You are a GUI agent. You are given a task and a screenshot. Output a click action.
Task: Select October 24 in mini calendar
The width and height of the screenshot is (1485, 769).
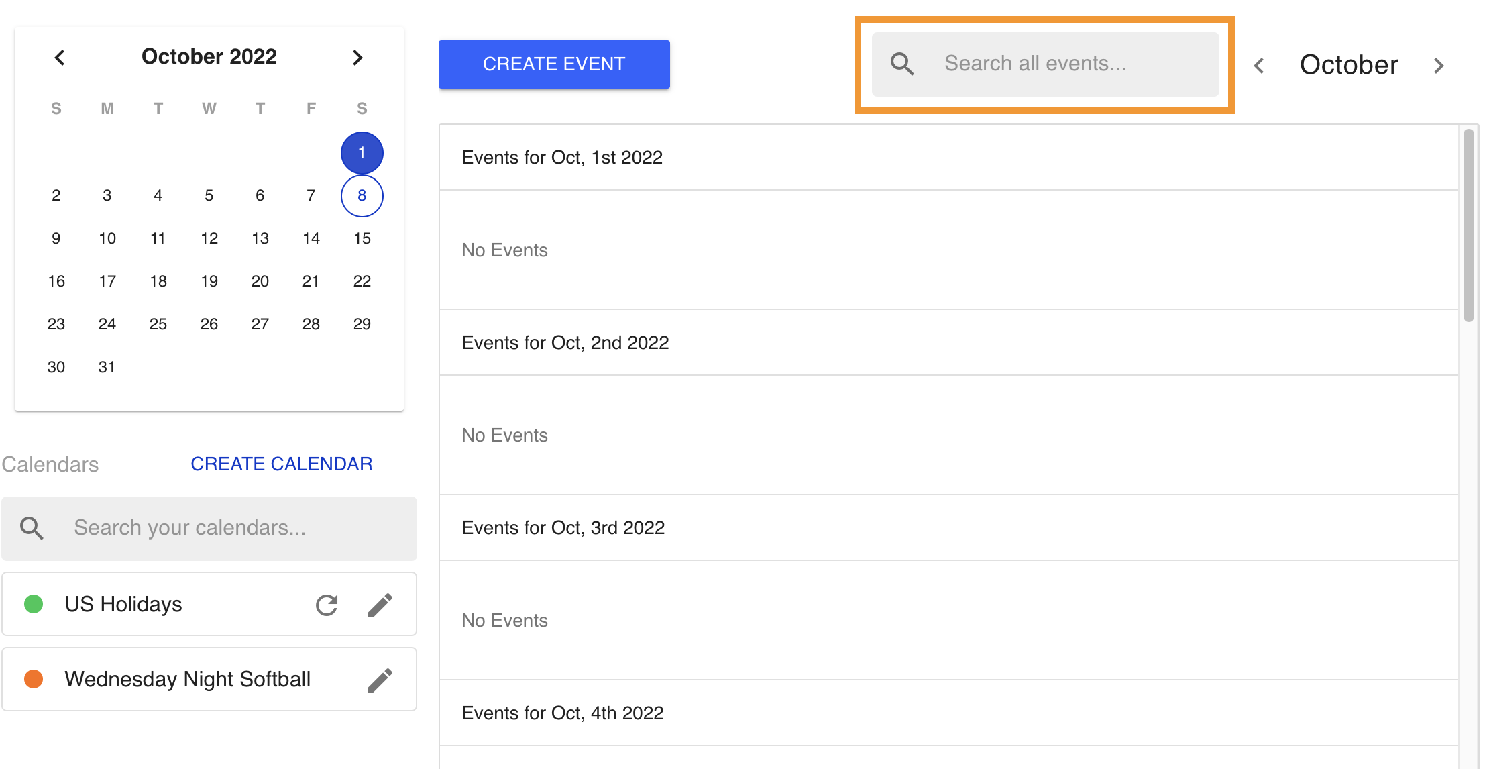107,325
